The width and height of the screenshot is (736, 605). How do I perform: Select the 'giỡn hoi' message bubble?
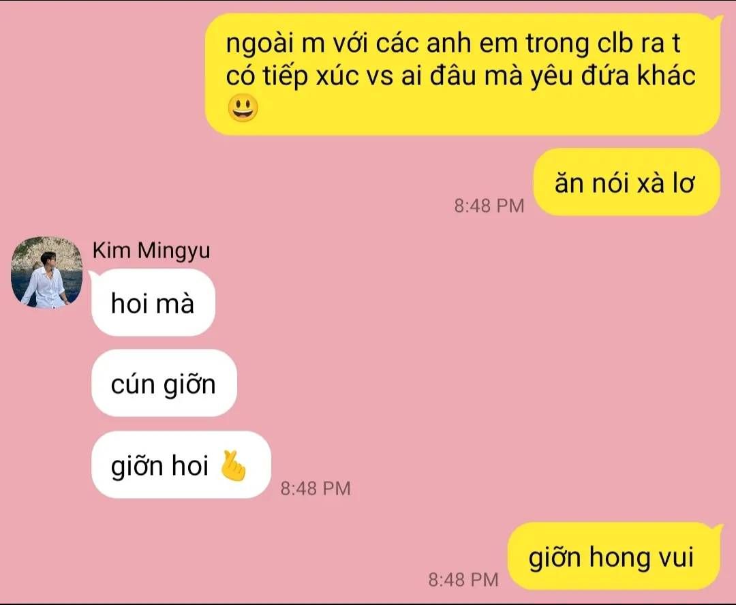[181, 465]
